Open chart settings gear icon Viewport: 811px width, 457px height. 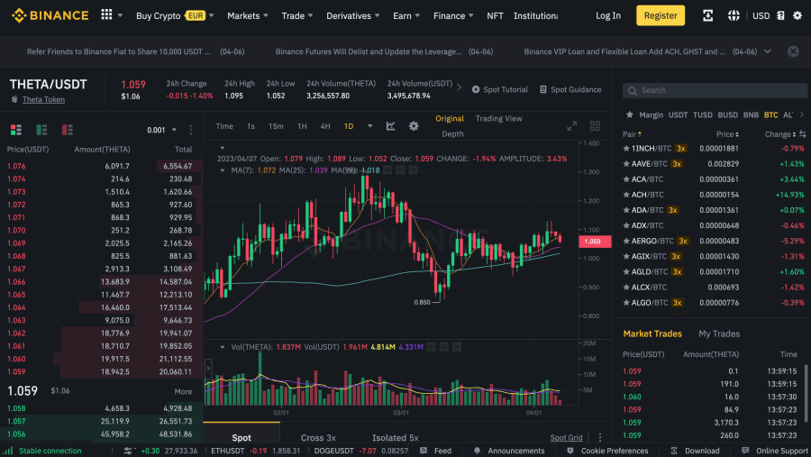(x=414, y=126)
